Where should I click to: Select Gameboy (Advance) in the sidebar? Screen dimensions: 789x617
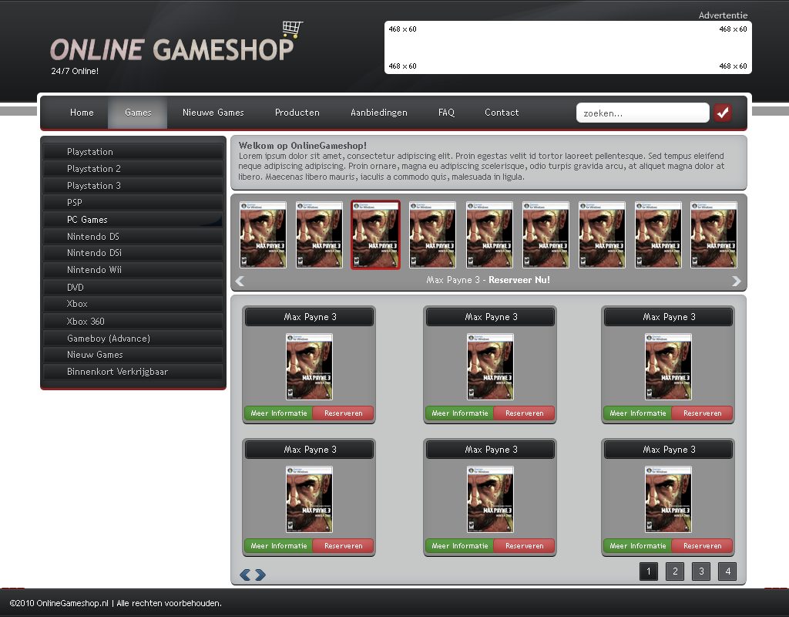pyautogui.click(x=133, y=339)
